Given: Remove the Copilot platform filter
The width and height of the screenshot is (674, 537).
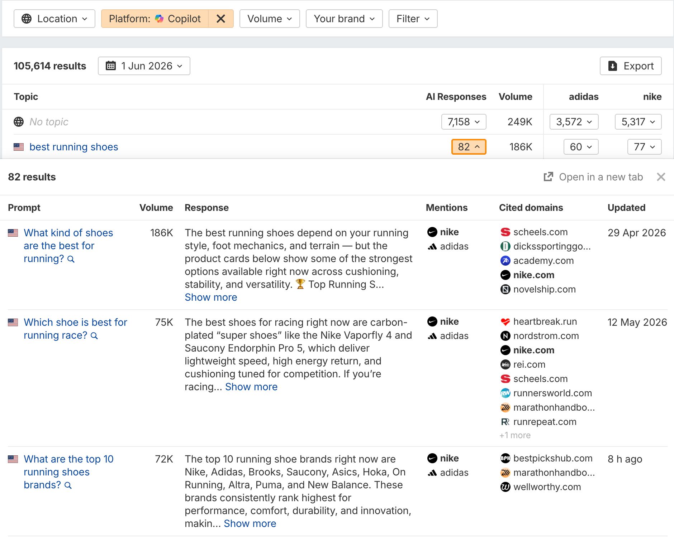Looking at the screenshot, I should (221, 19).
